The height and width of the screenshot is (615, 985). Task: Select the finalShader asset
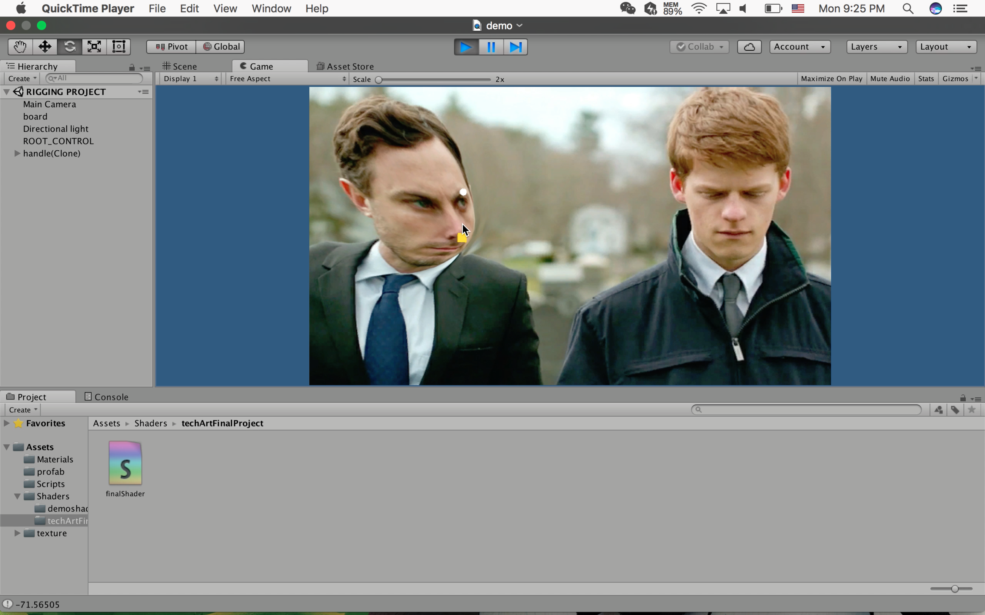tap(125, 469)
